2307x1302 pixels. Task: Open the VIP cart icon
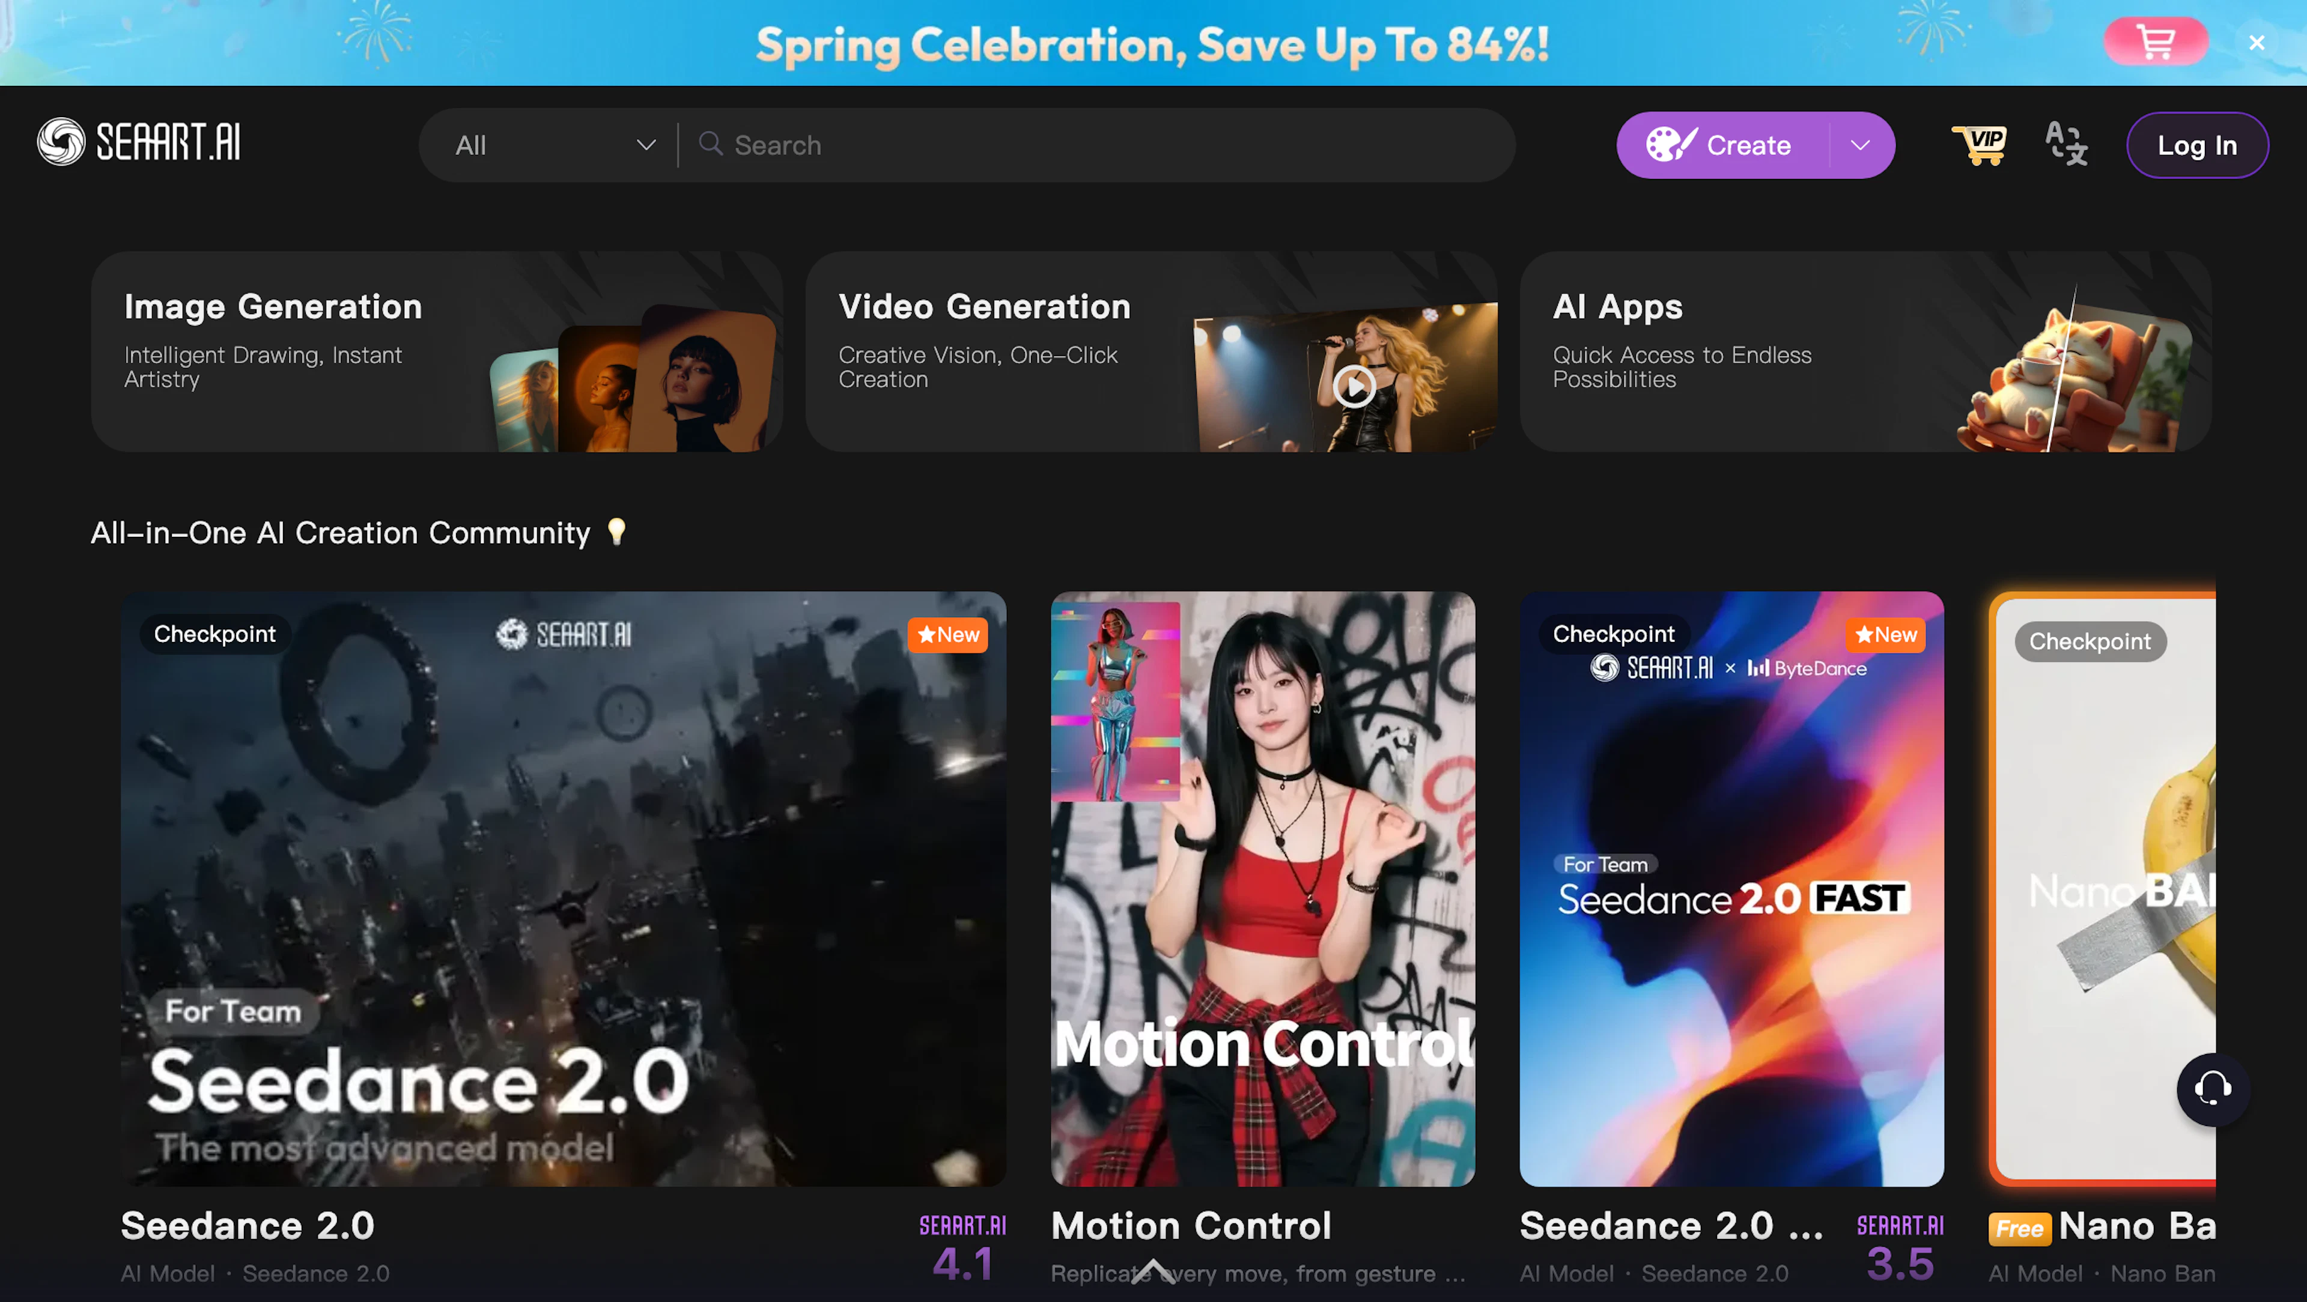pyautogui.click(x=1979, y=145)
